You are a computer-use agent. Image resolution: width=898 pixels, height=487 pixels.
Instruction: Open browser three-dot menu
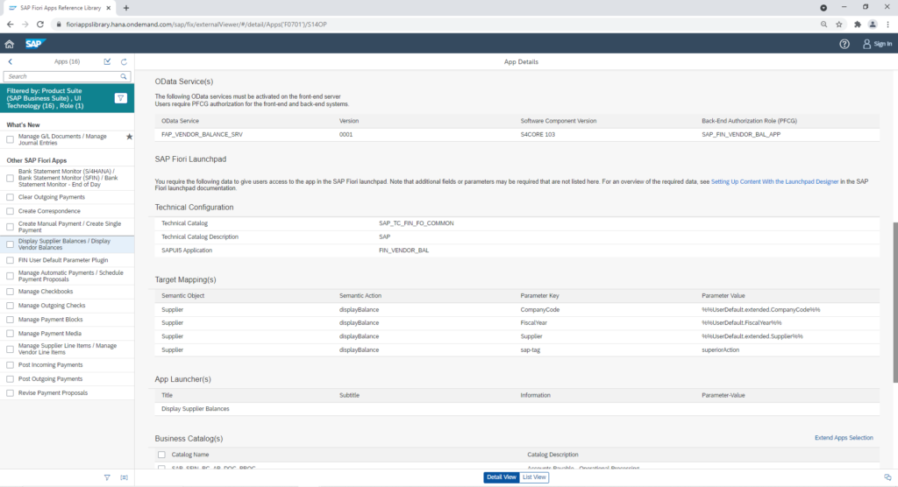tap(887, 25)
